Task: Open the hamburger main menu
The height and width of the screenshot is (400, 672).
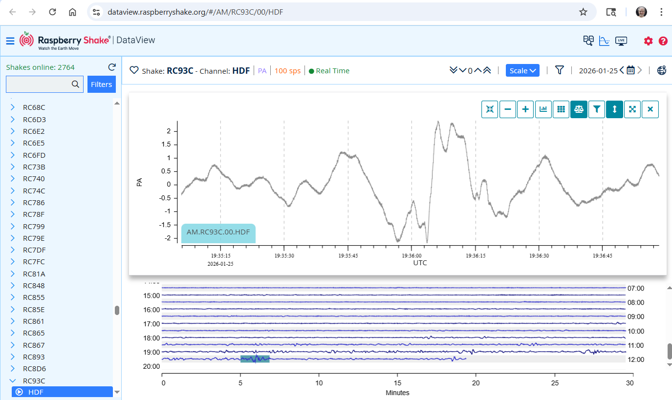Action: click(x=10, y=41)
